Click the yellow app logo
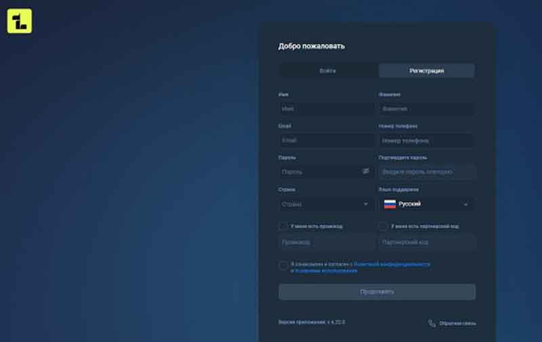 [20, 21]
